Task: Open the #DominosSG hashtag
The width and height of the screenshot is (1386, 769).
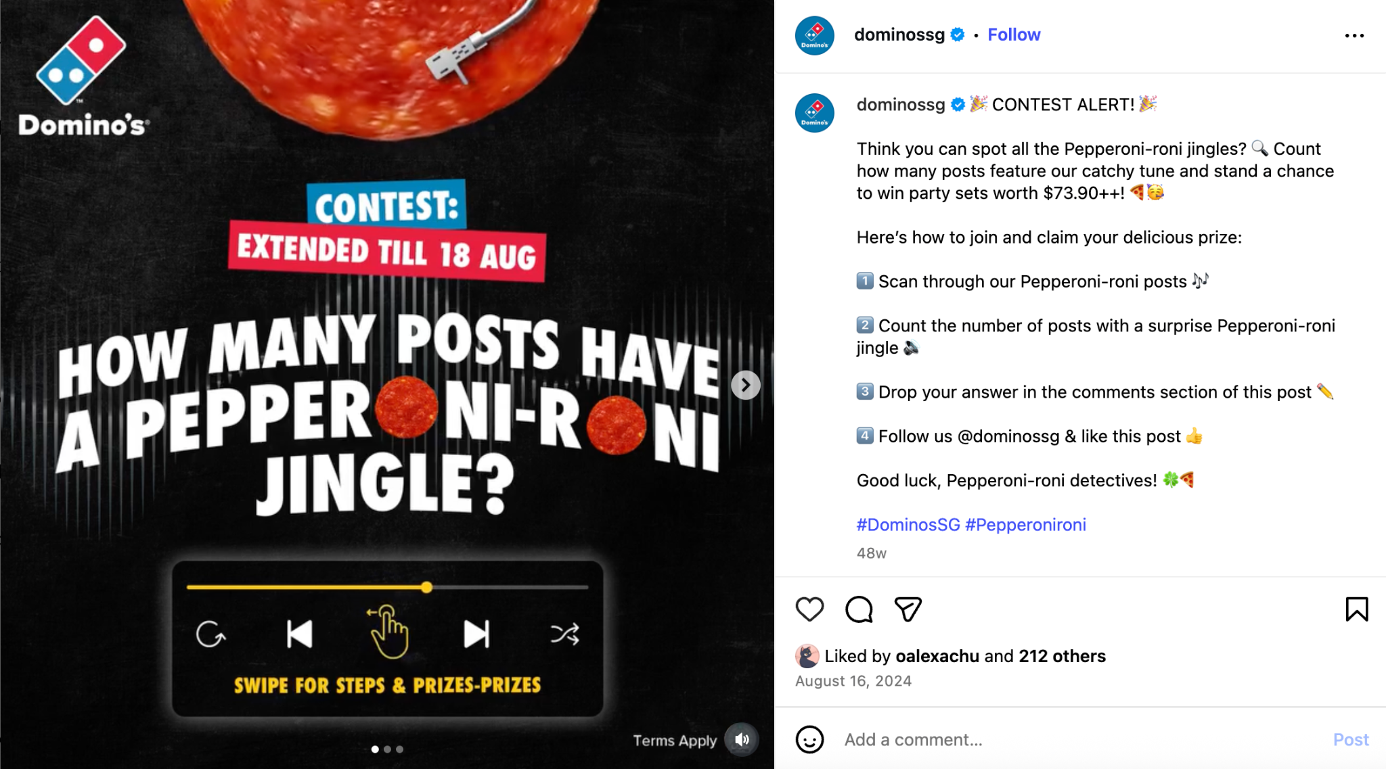Action: (908, 524)
